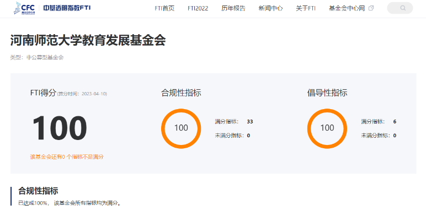426x210 pixels.
Task: Click the FTI得分 heading
Action: 43,93
